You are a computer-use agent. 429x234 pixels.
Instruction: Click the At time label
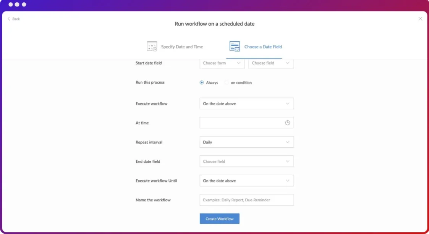(142, 123)
